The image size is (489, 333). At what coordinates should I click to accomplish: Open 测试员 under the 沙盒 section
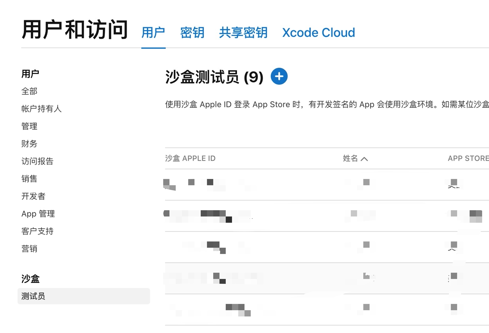84,296
